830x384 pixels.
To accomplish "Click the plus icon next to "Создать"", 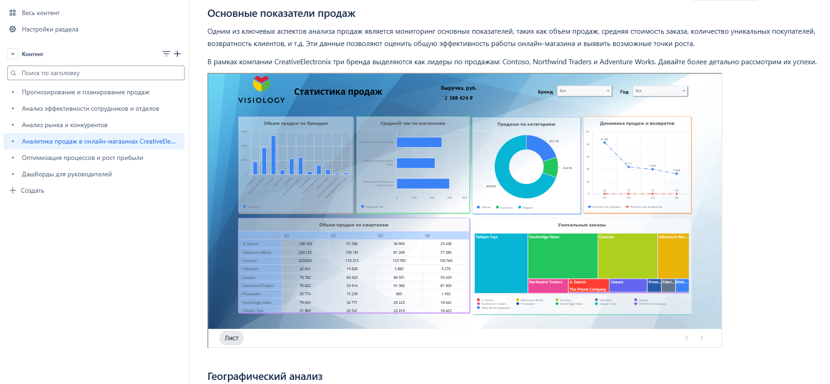I will (x=13, y=190).
